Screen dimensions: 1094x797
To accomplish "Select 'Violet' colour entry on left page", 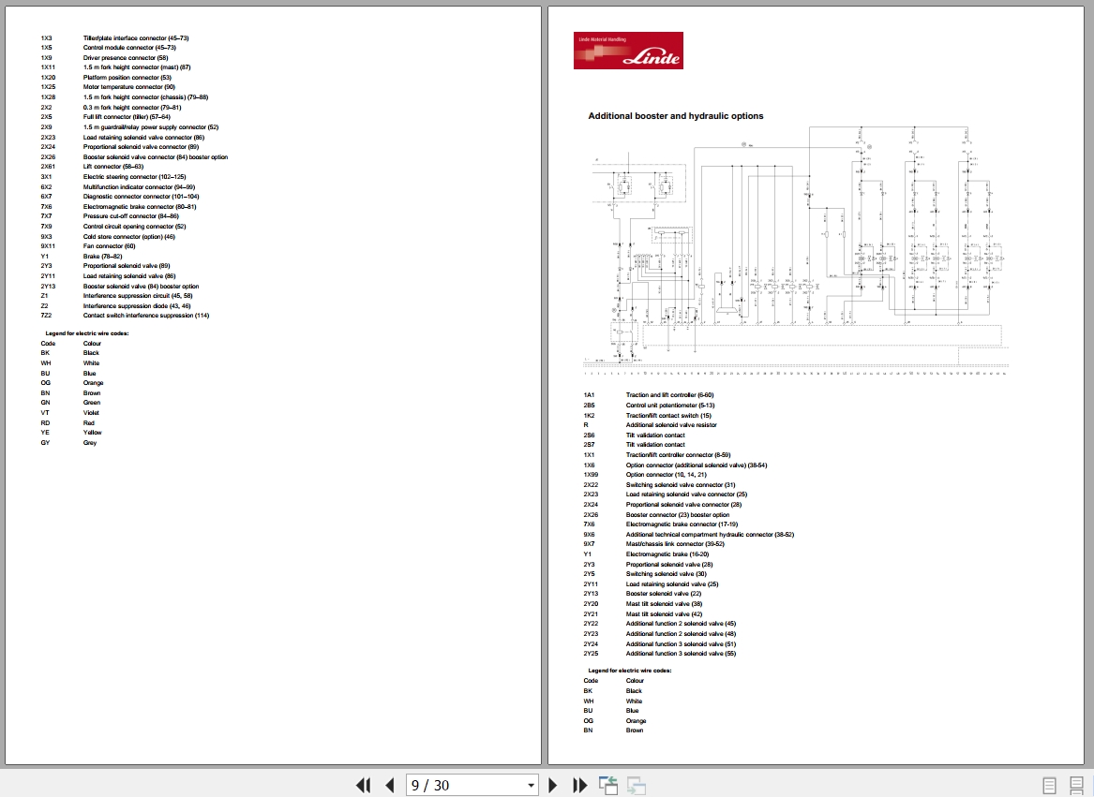I will tap(91, 413).
